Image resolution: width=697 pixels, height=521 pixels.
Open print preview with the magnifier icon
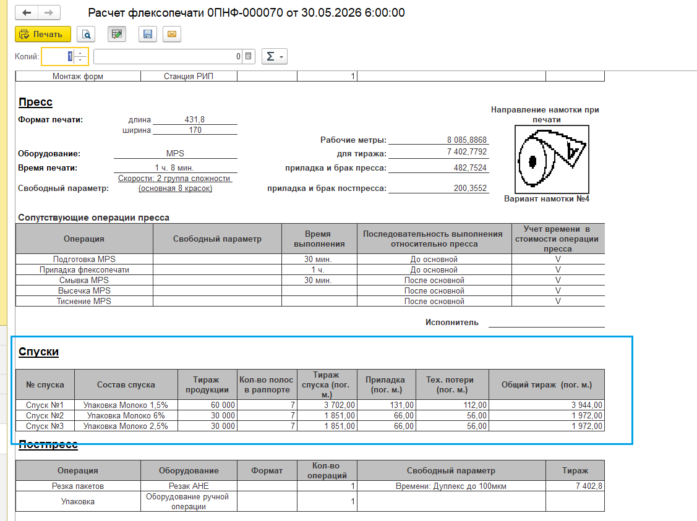(x=86, y=34)
